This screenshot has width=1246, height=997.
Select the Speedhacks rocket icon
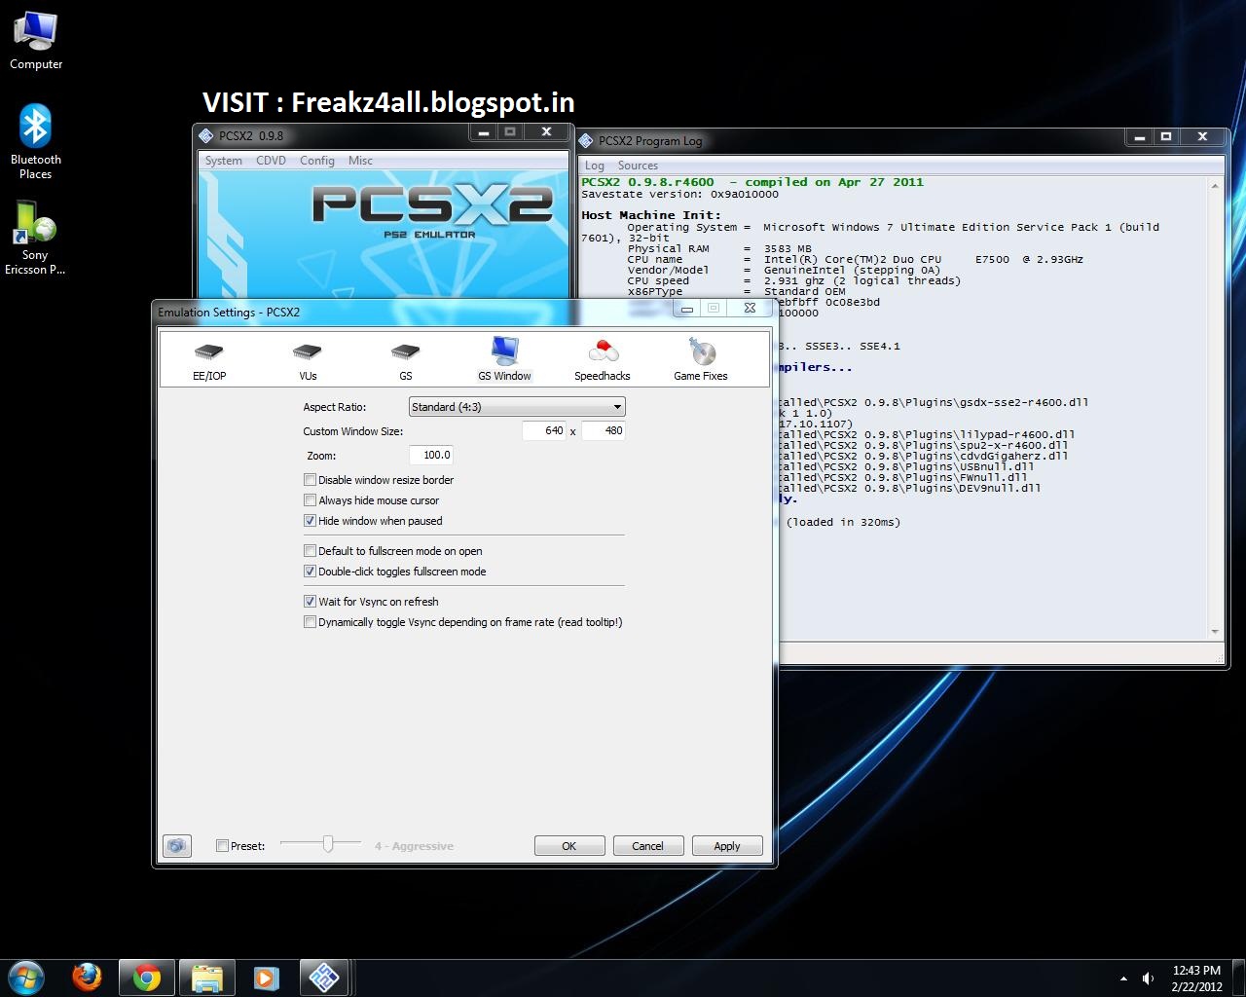coord(602,356)
